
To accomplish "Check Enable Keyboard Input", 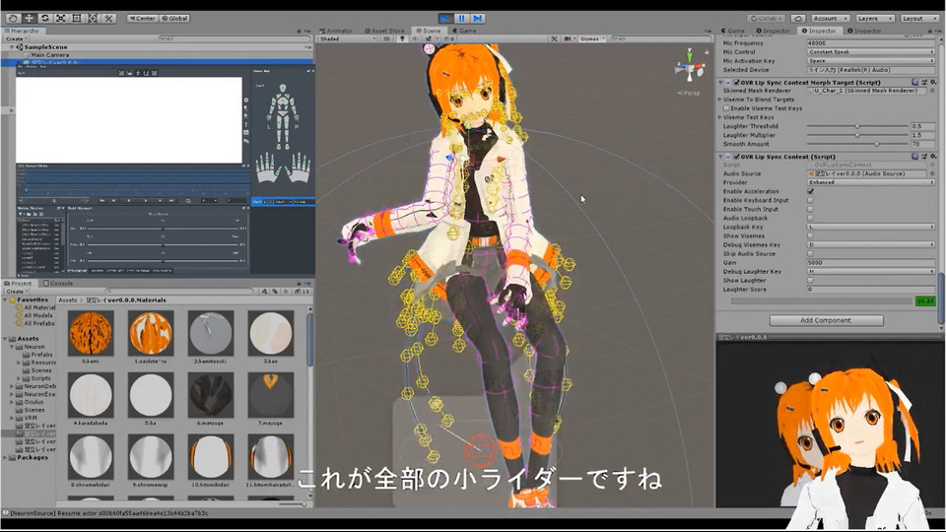I will pyautogui.click(x=810, y=200).
